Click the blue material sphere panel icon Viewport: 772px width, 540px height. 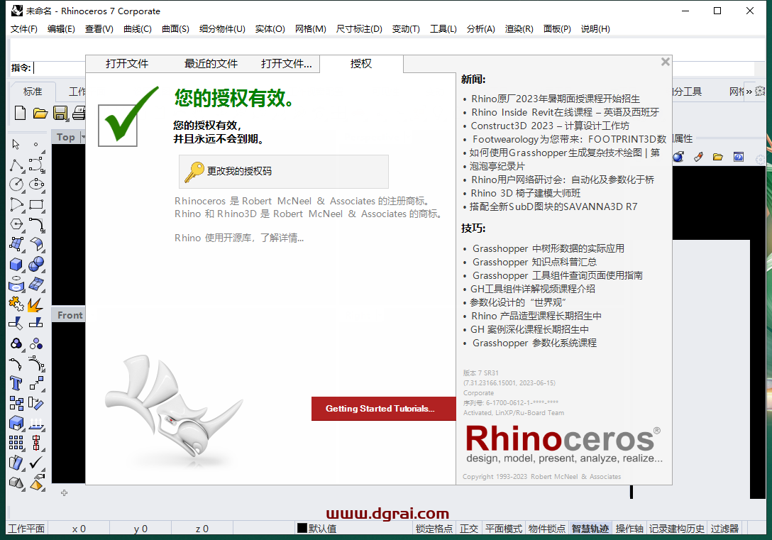click(x=678, y=157)
